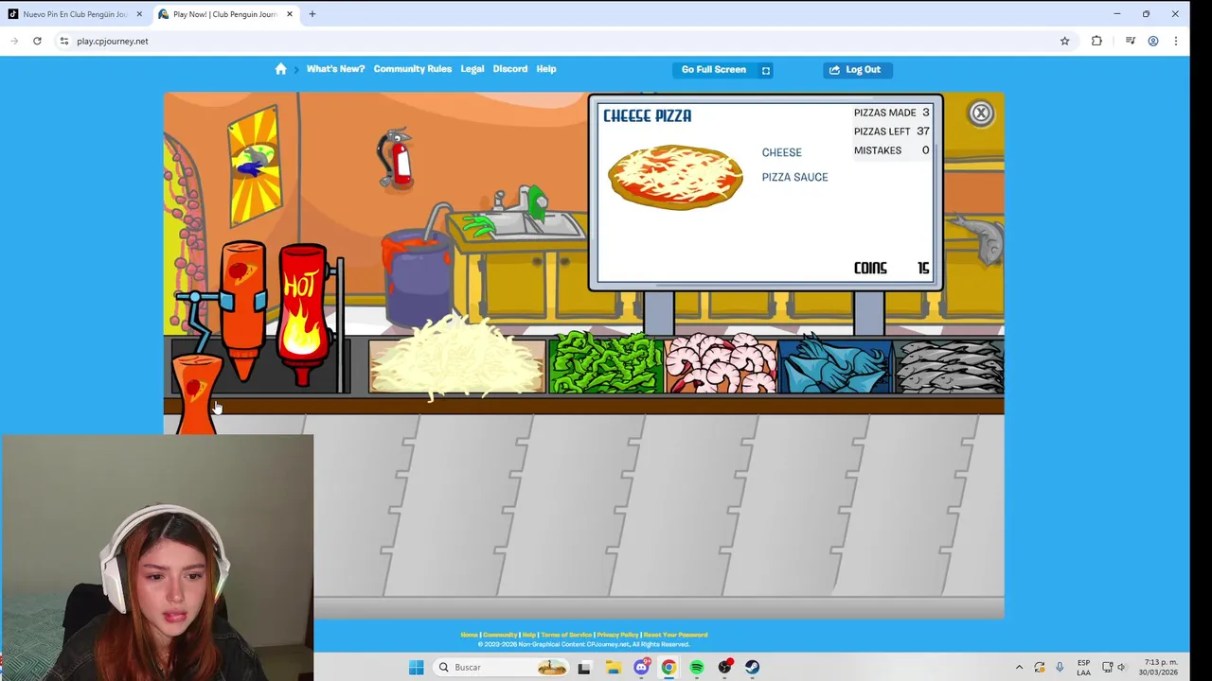Open Steam from the taskbar
The height and width of the screenshot is (681, 1212).
752,667
